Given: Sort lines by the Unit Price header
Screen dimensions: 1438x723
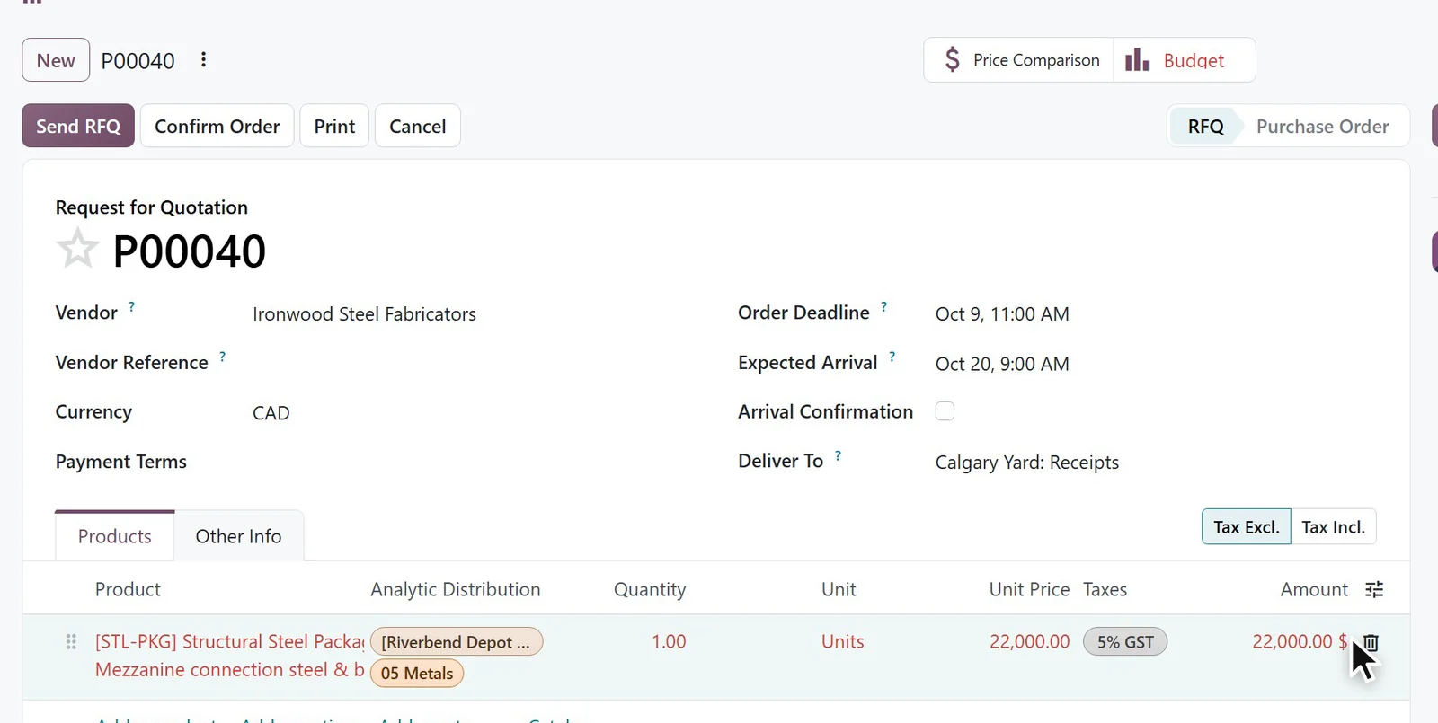Looking at the screenshot, I should 1029,589.
